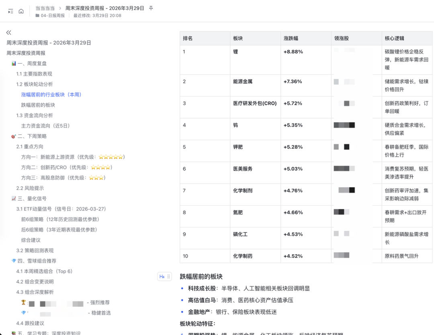Screen dimensions: 434x335
Task: Select the 锂 sector cell
Action: [x=255, y=60]
